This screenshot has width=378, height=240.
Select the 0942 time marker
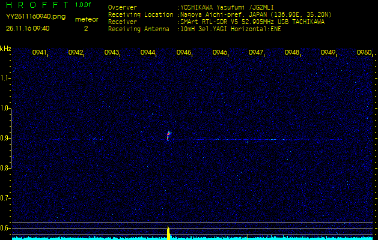pyautogui.click(x=76, y=53)
